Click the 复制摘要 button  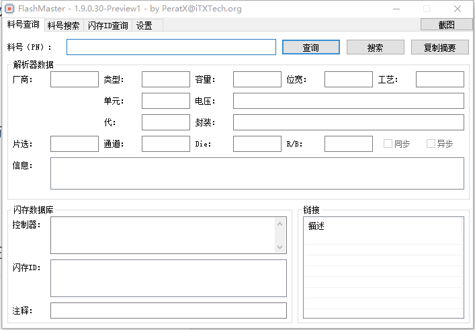pyautogui.click(x=440, y=47)
